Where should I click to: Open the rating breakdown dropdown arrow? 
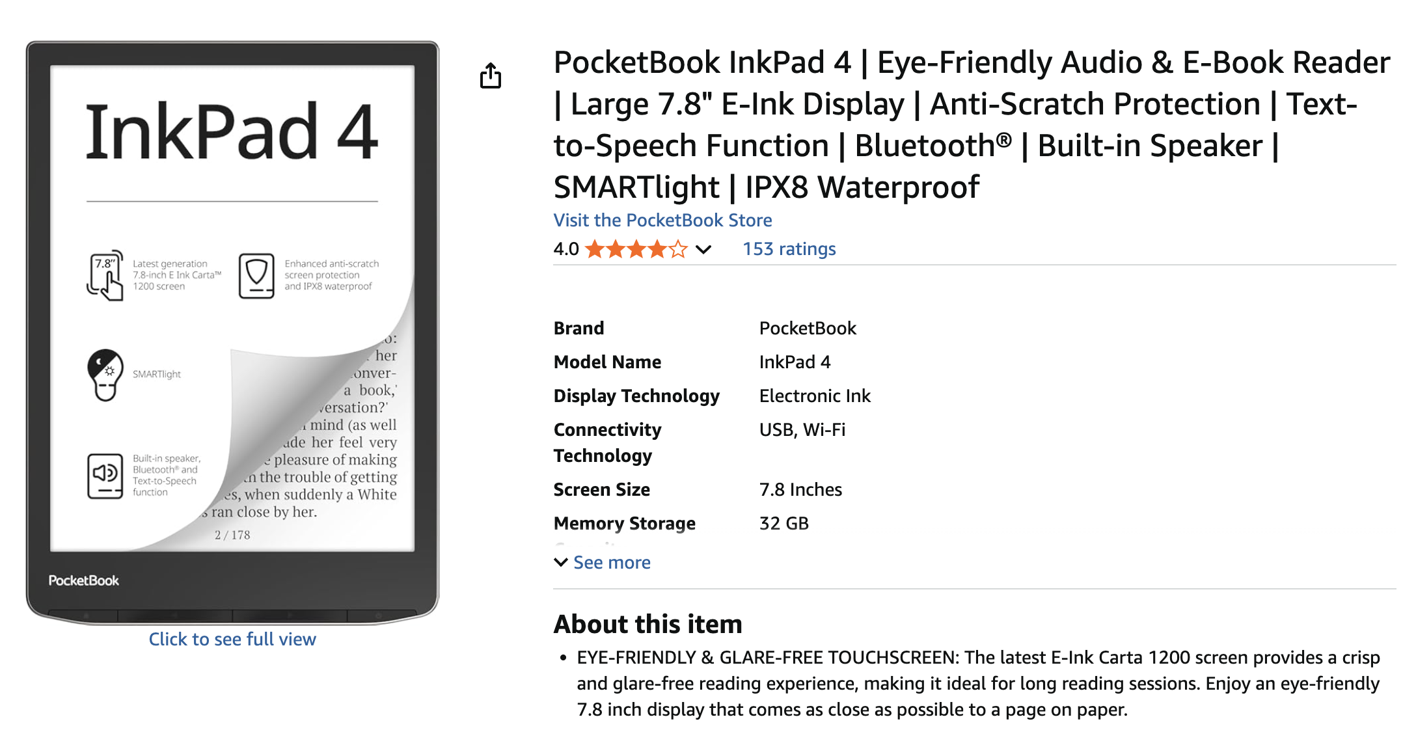[x=703, y=249]
